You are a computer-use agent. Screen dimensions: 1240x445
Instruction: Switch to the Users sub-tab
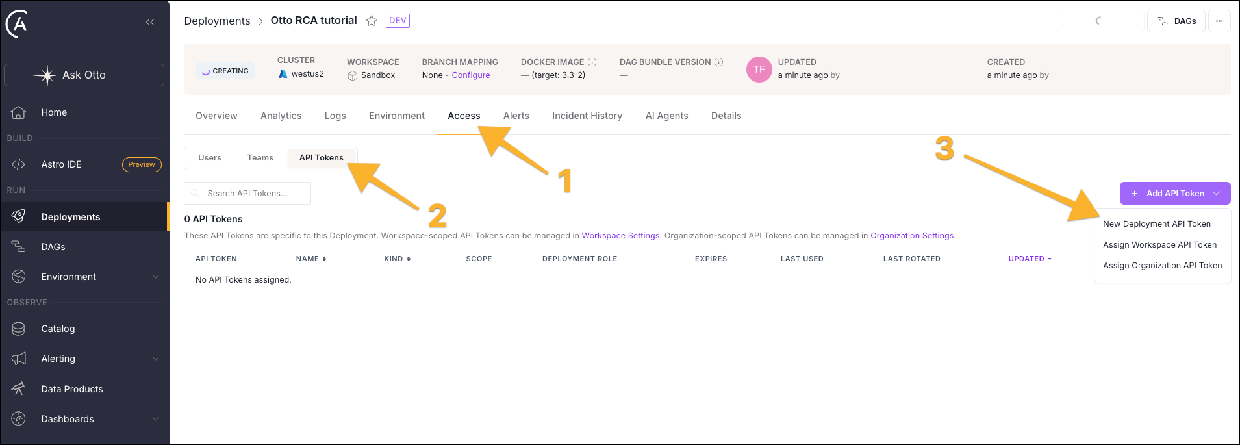[210, 158]
